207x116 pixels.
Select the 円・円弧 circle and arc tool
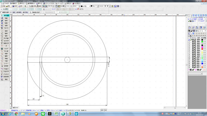[x=5, y=38]
